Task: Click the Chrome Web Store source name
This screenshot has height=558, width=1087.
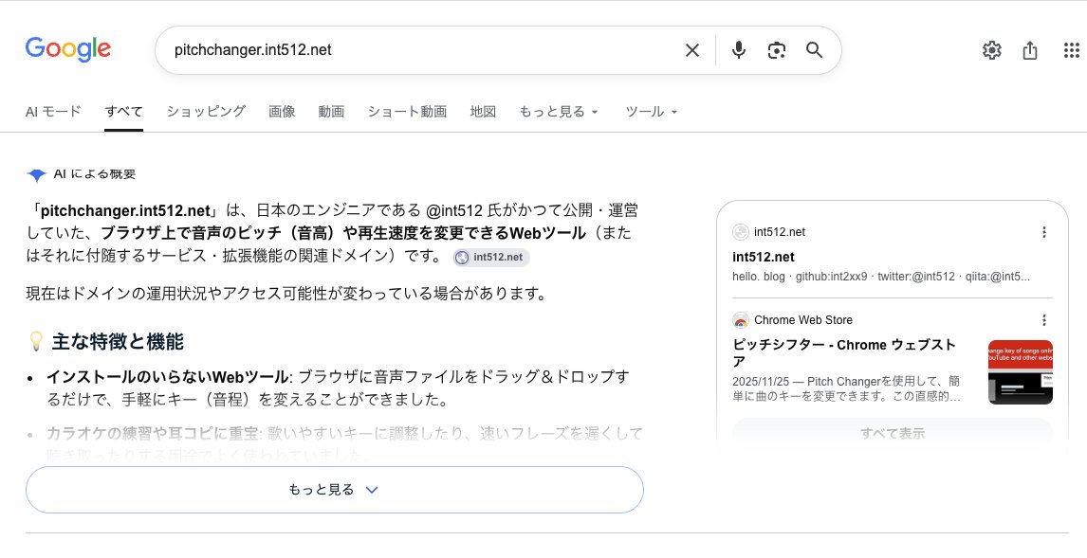Action: coord(803,320)
